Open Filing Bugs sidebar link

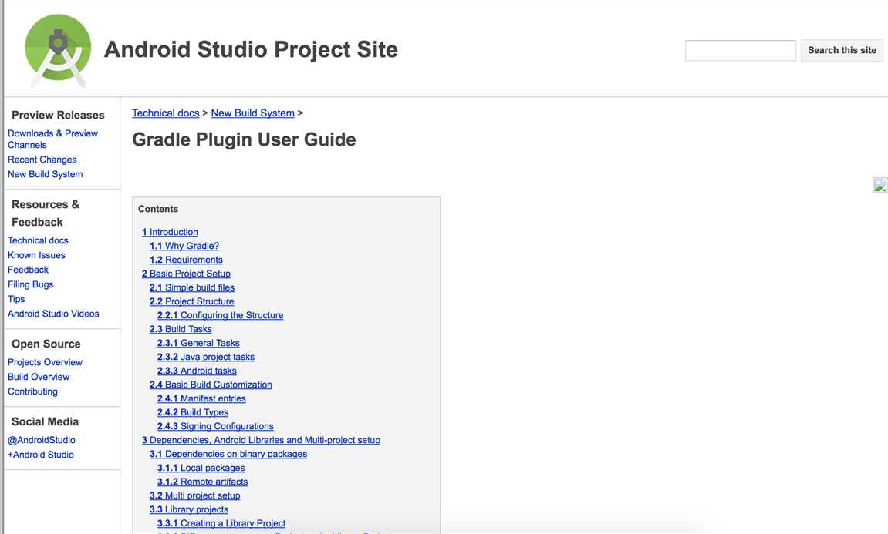click(31, 284)
